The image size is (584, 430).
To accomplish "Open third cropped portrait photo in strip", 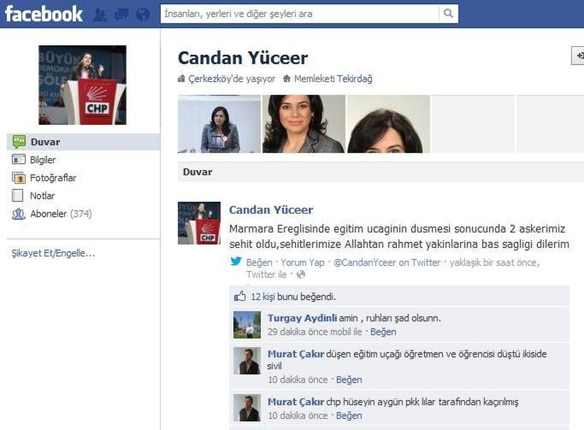I will (389, 124).
